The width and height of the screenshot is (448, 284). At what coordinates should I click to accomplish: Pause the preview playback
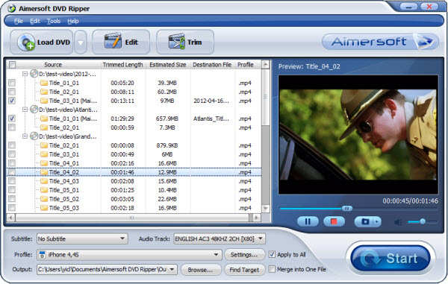click(308, 221)
